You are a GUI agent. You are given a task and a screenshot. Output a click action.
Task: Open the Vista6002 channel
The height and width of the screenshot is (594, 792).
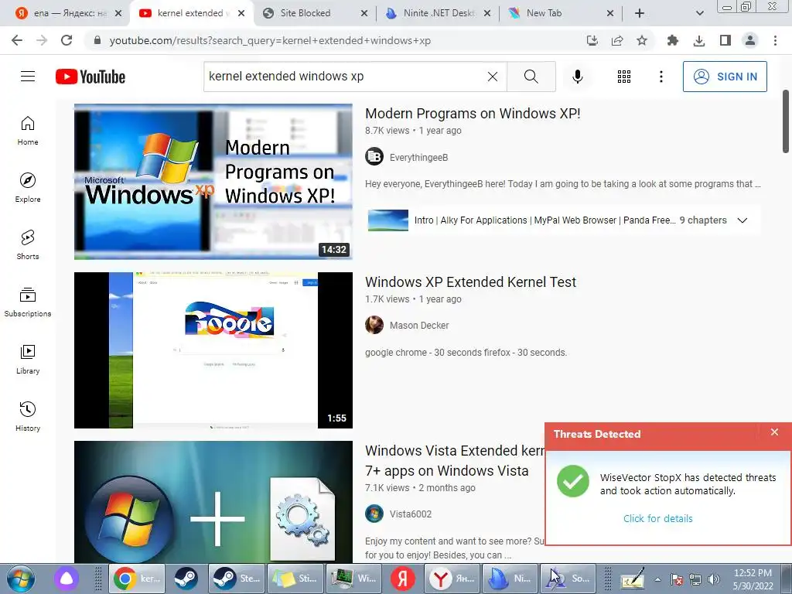(411, 514)
